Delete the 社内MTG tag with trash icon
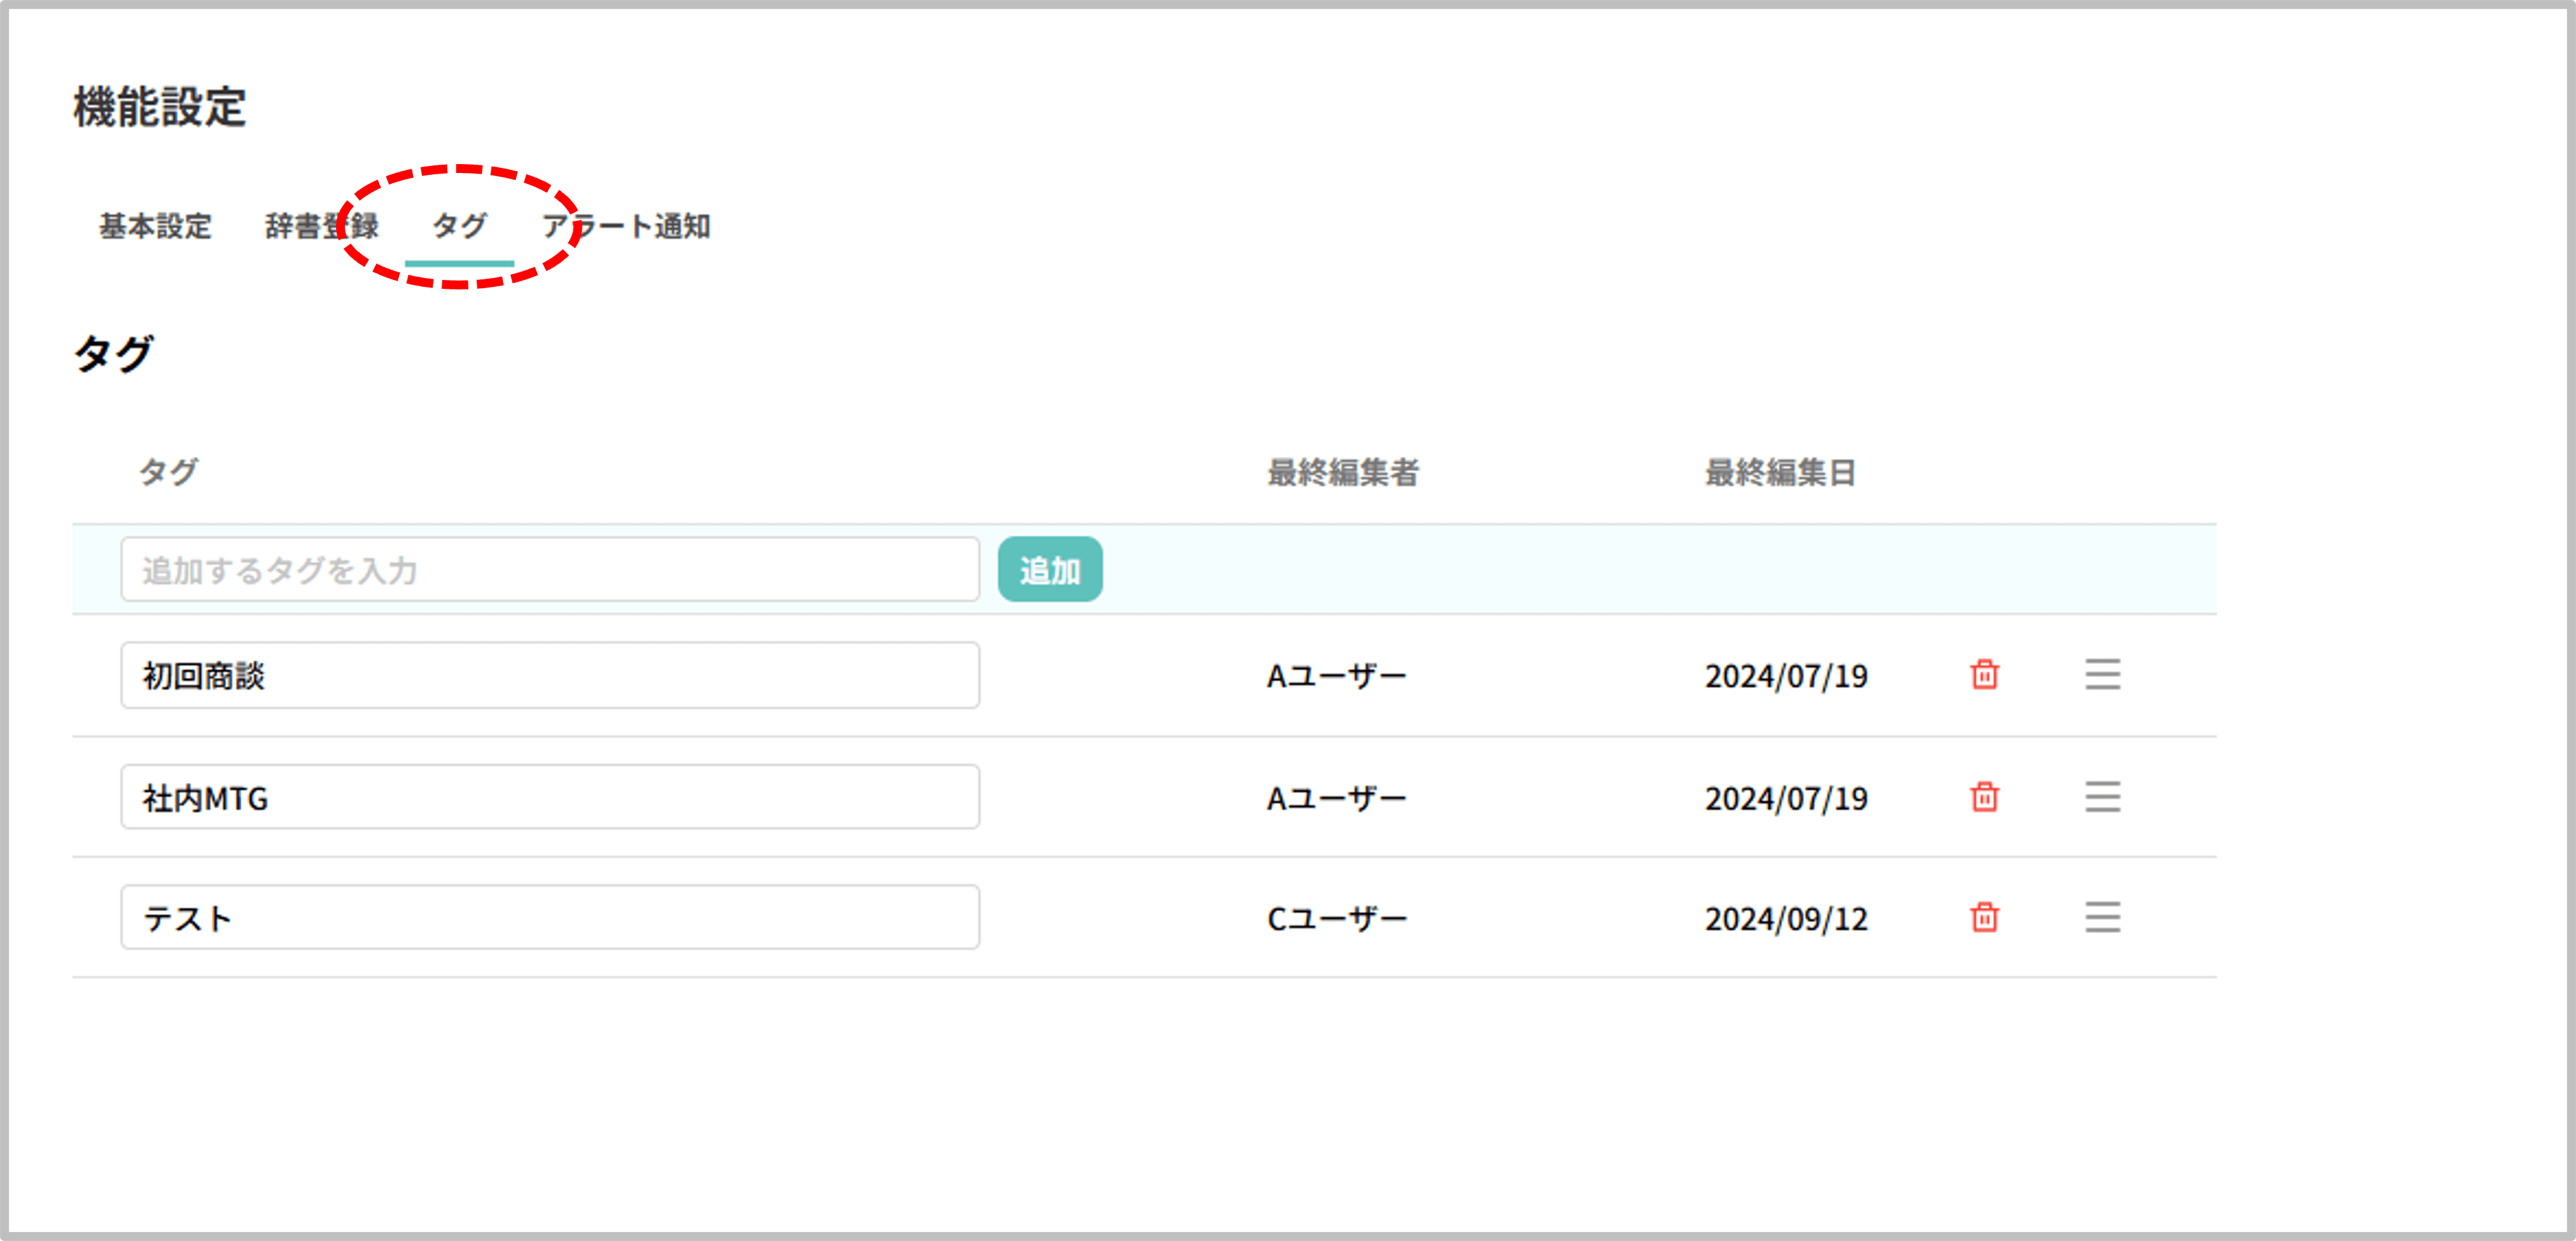2576x1241 pixels. point(1984,796)
